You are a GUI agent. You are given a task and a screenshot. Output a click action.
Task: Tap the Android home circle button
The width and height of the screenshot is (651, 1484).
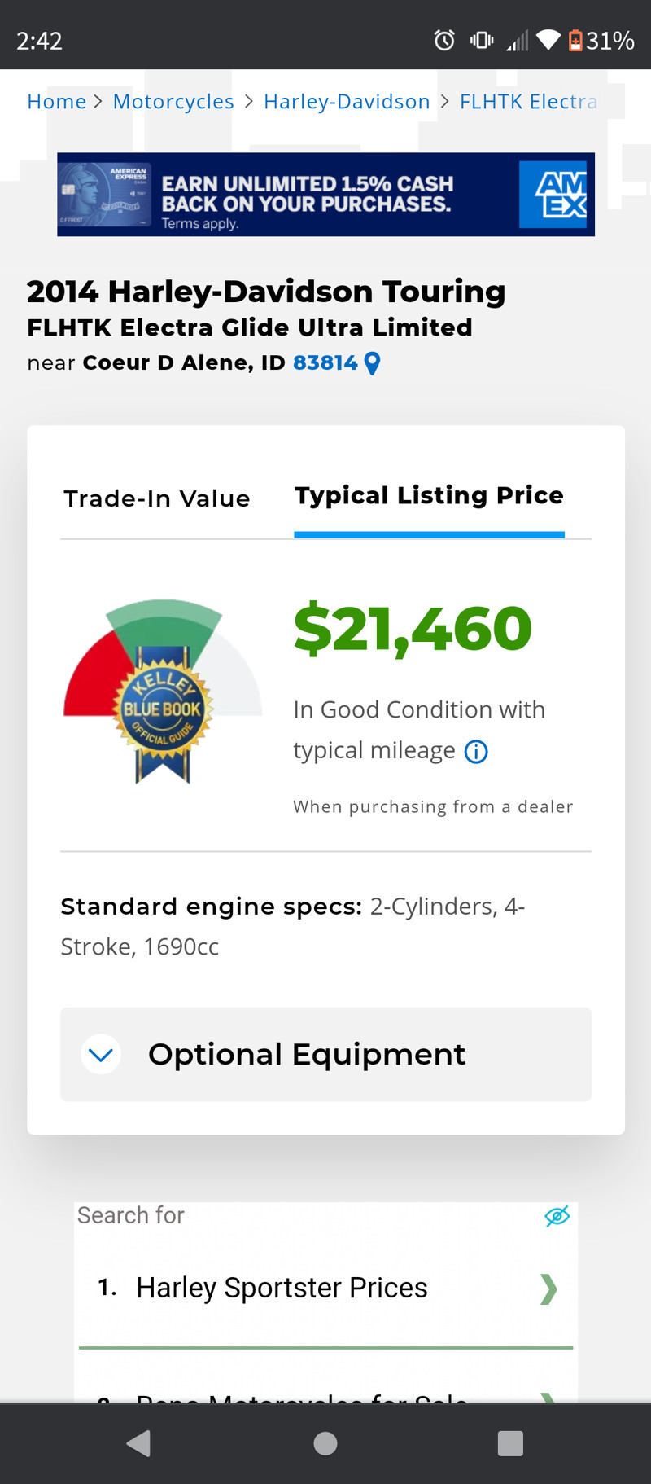click(x=325, y=1443)
